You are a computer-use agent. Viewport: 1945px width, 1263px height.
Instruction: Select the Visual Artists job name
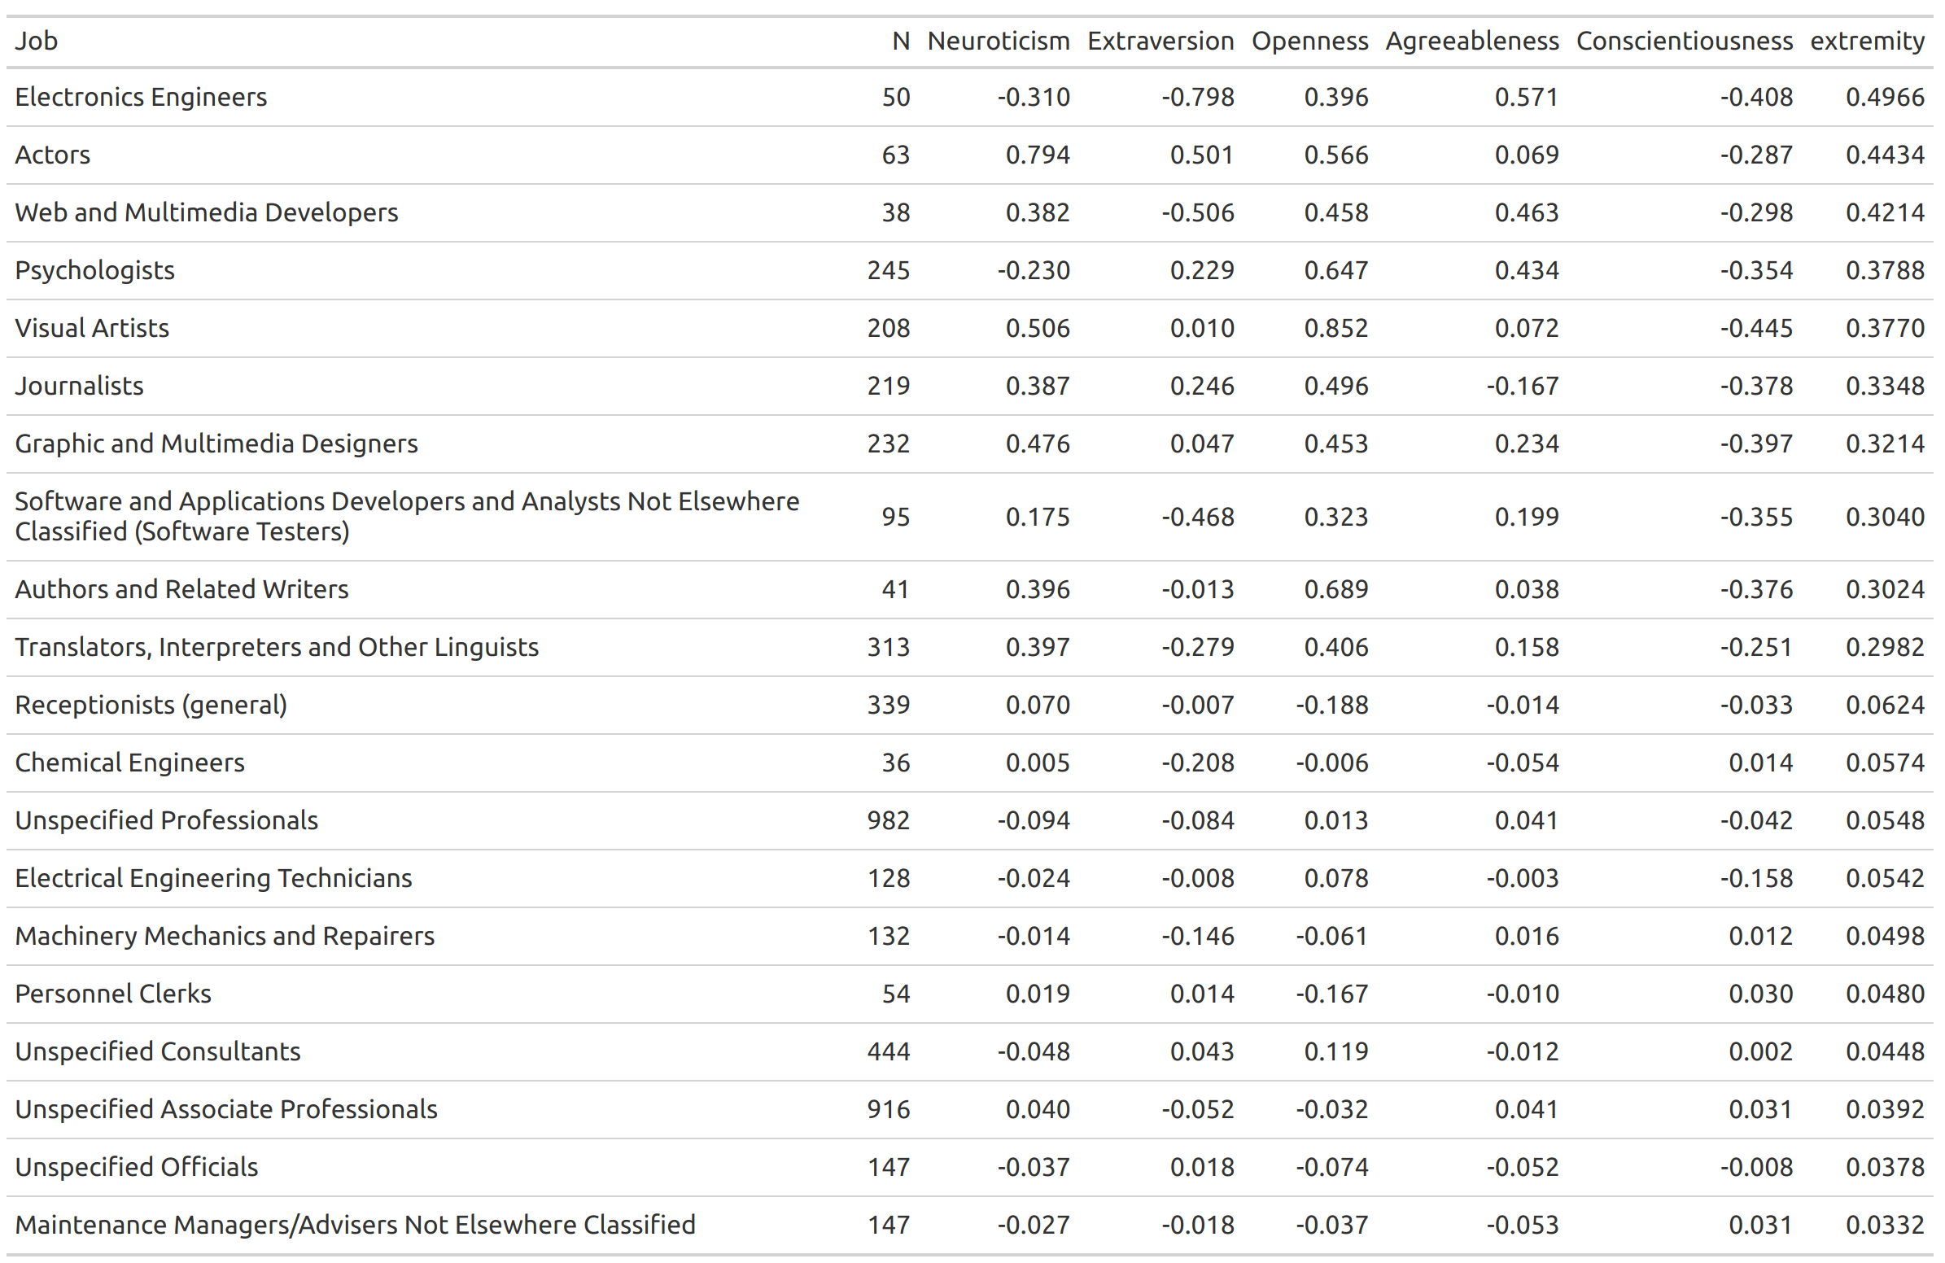(x=91, y=329)
